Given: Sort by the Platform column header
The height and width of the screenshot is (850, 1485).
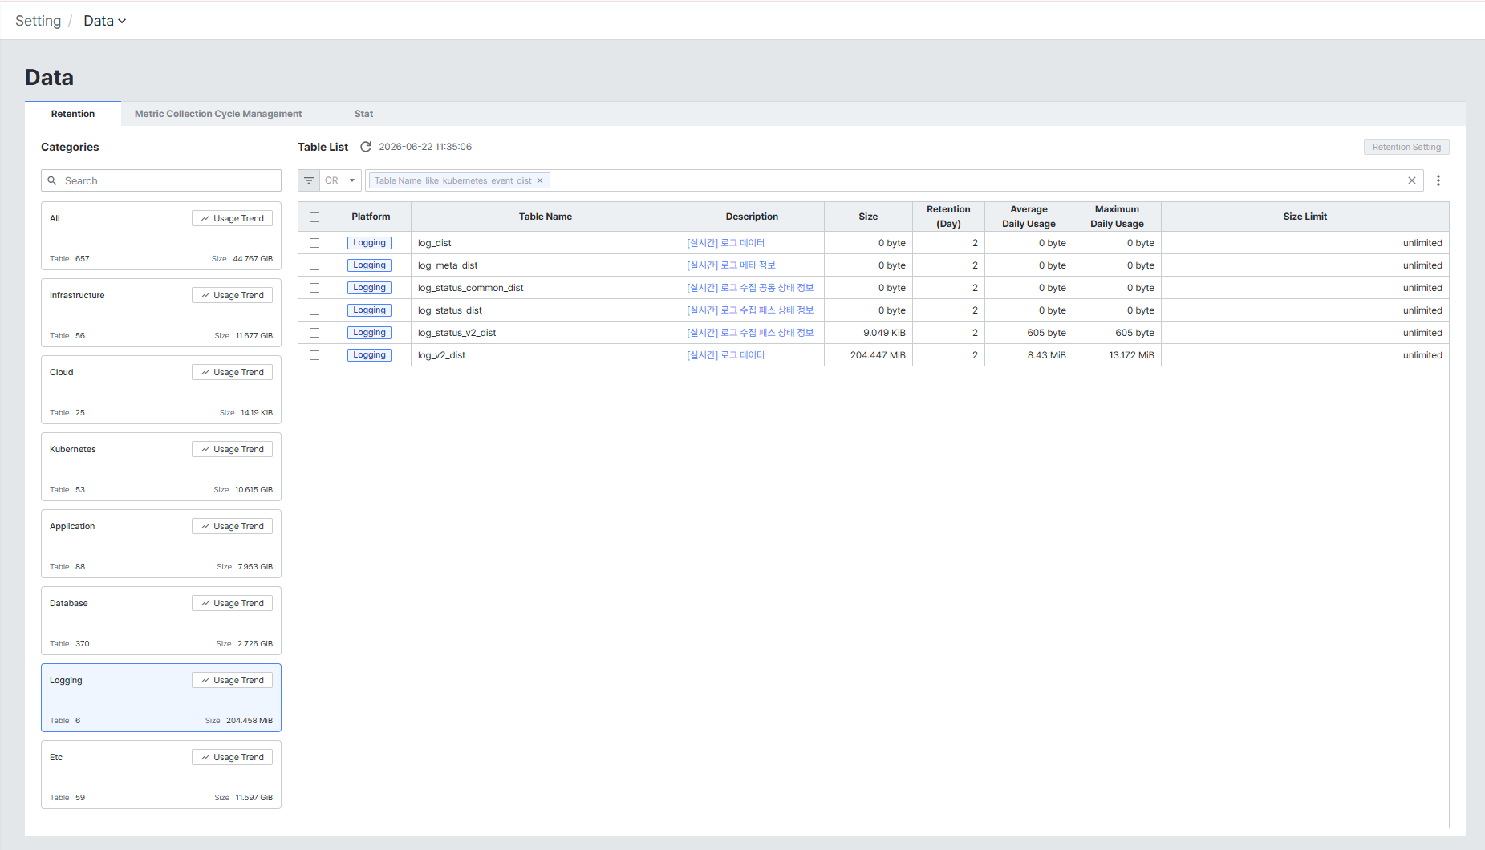Looking at the screenshot, I should pos(371,217).
